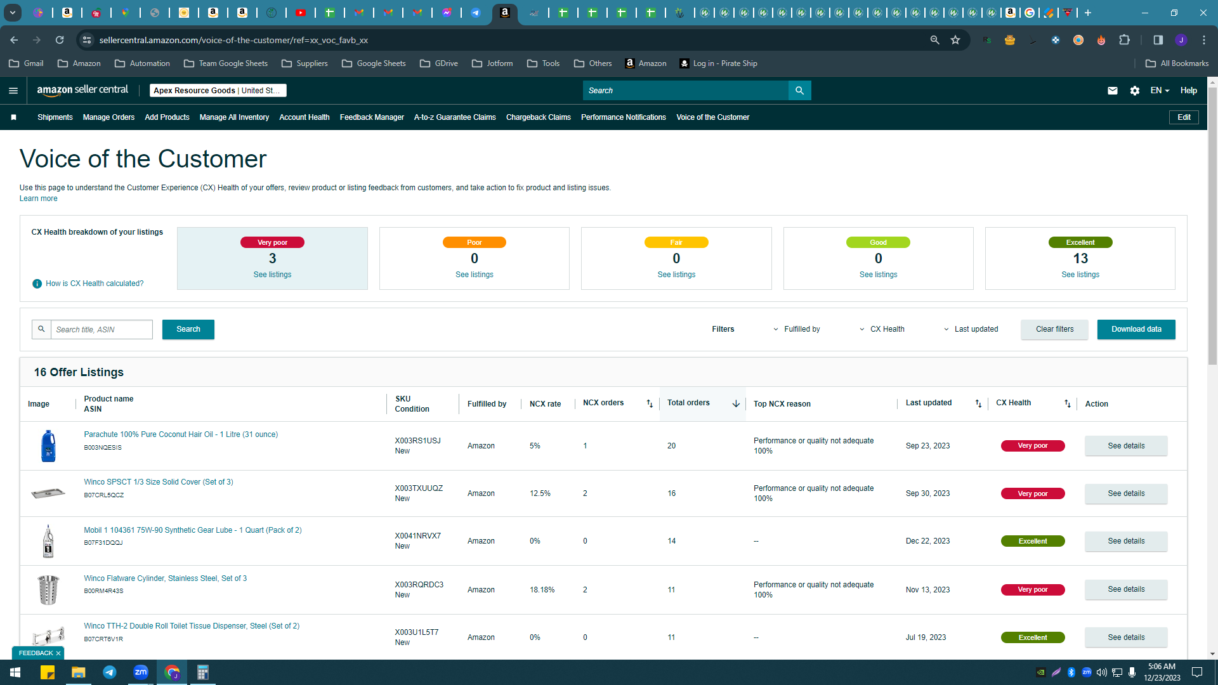Open the Winco SPSCT Solid Cover listing link
Image resolution: width=1218 pixels, height=685 pixels.
159,482
